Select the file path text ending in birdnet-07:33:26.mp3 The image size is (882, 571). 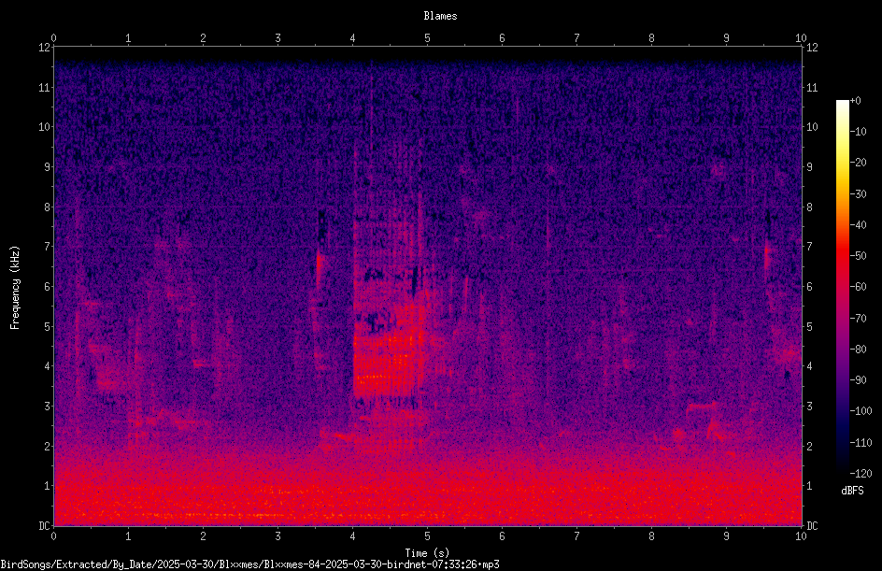pyautogui.click(x=249, y=564)
